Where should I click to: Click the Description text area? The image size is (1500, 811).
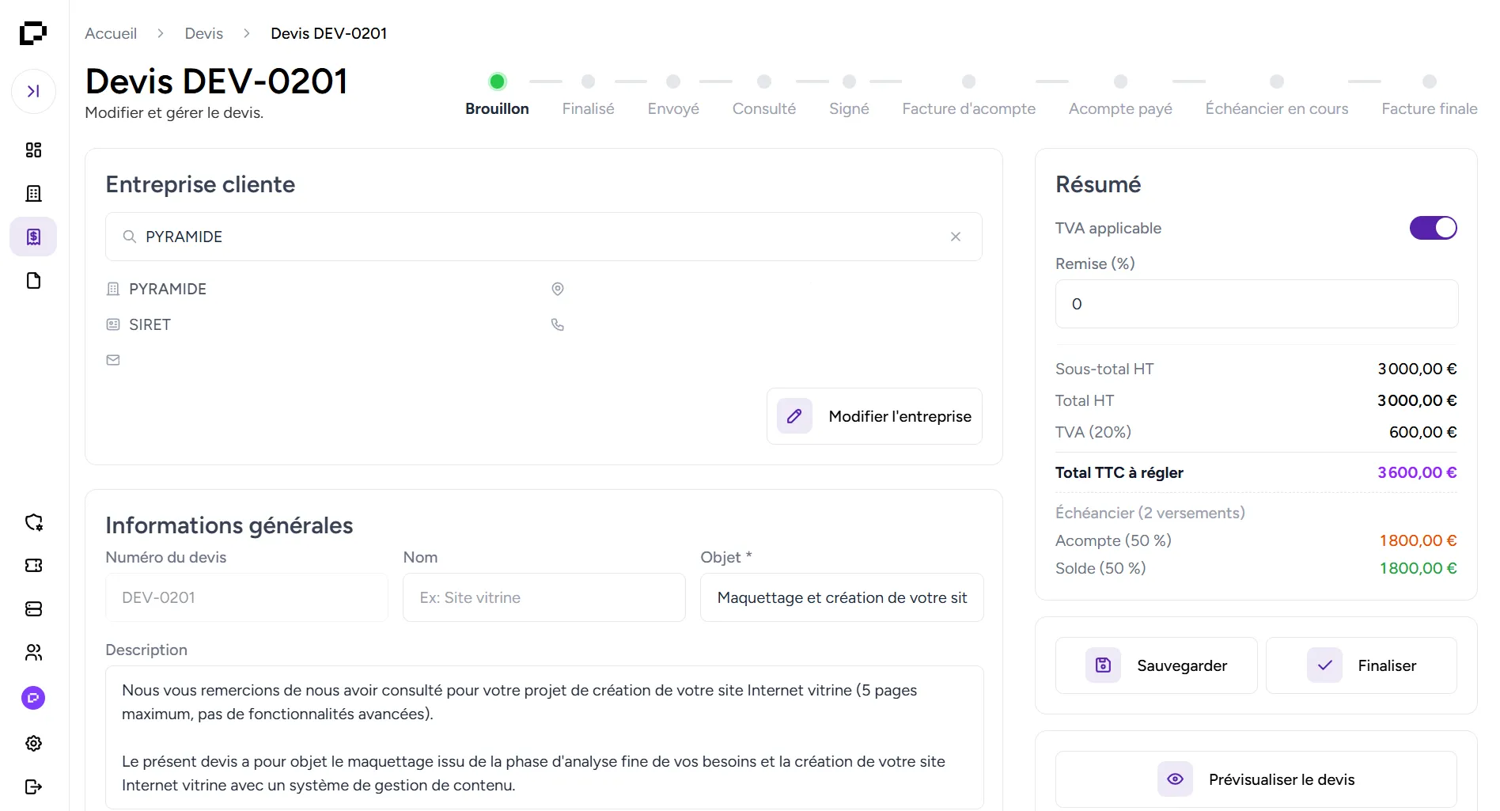click(544, 737)
